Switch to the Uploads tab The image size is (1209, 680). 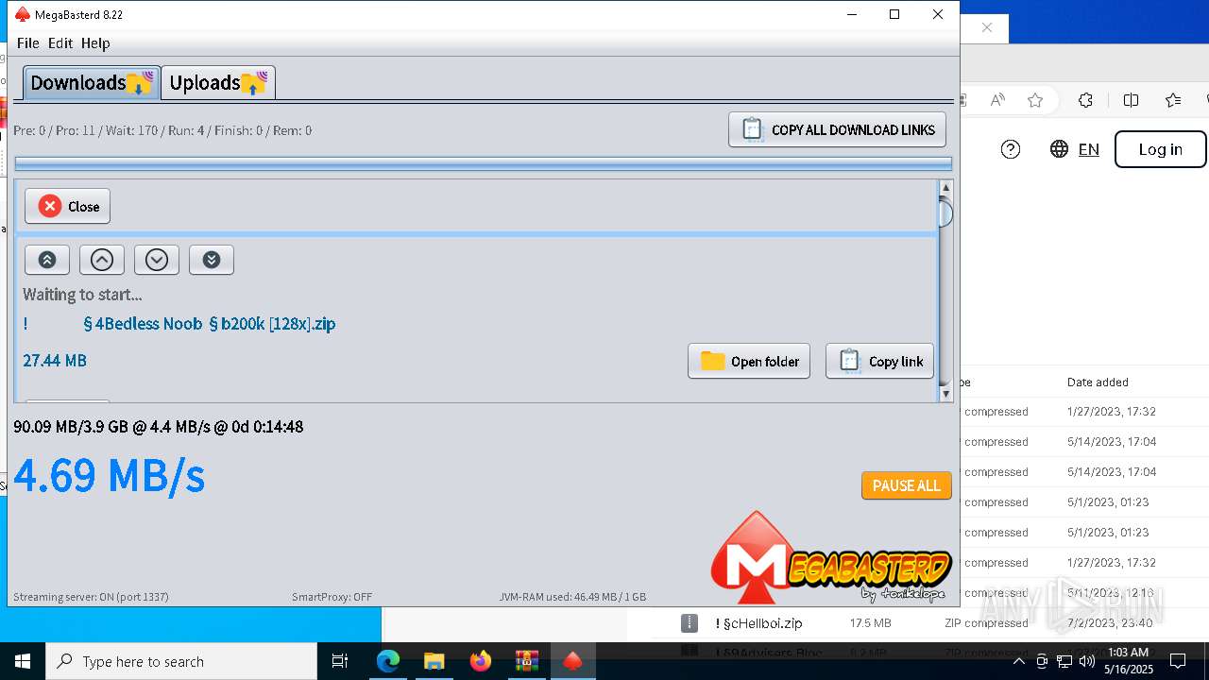click(218, 83)
